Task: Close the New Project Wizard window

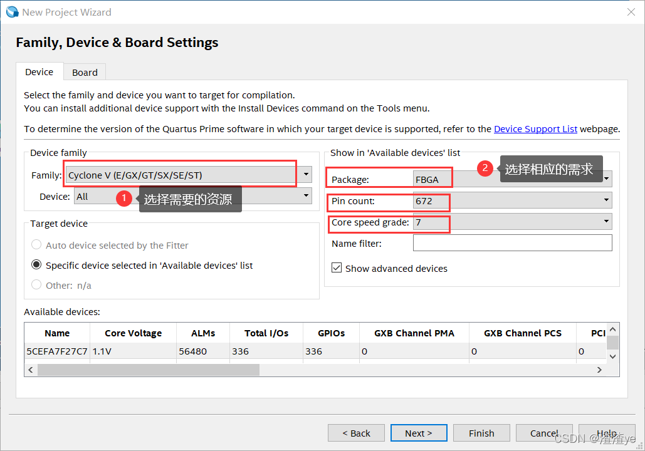Action: tap(631, 12)
